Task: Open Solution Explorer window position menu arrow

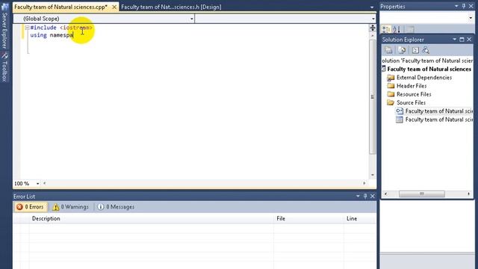Action: tap(454, 40)
